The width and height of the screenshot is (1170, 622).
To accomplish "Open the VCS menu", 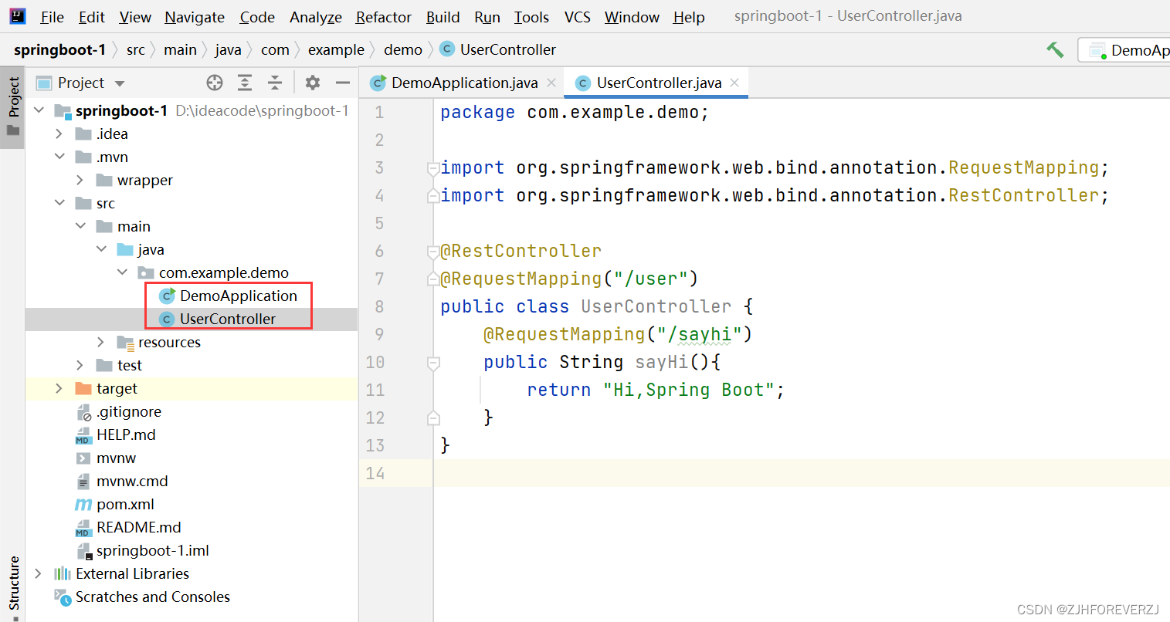I will point(578,17).
